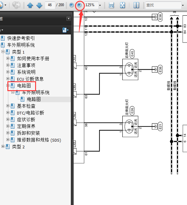The width and height of the screenshot is (187, 205).
Task: Expand the 注意事项 node
Action: point(8,65)
